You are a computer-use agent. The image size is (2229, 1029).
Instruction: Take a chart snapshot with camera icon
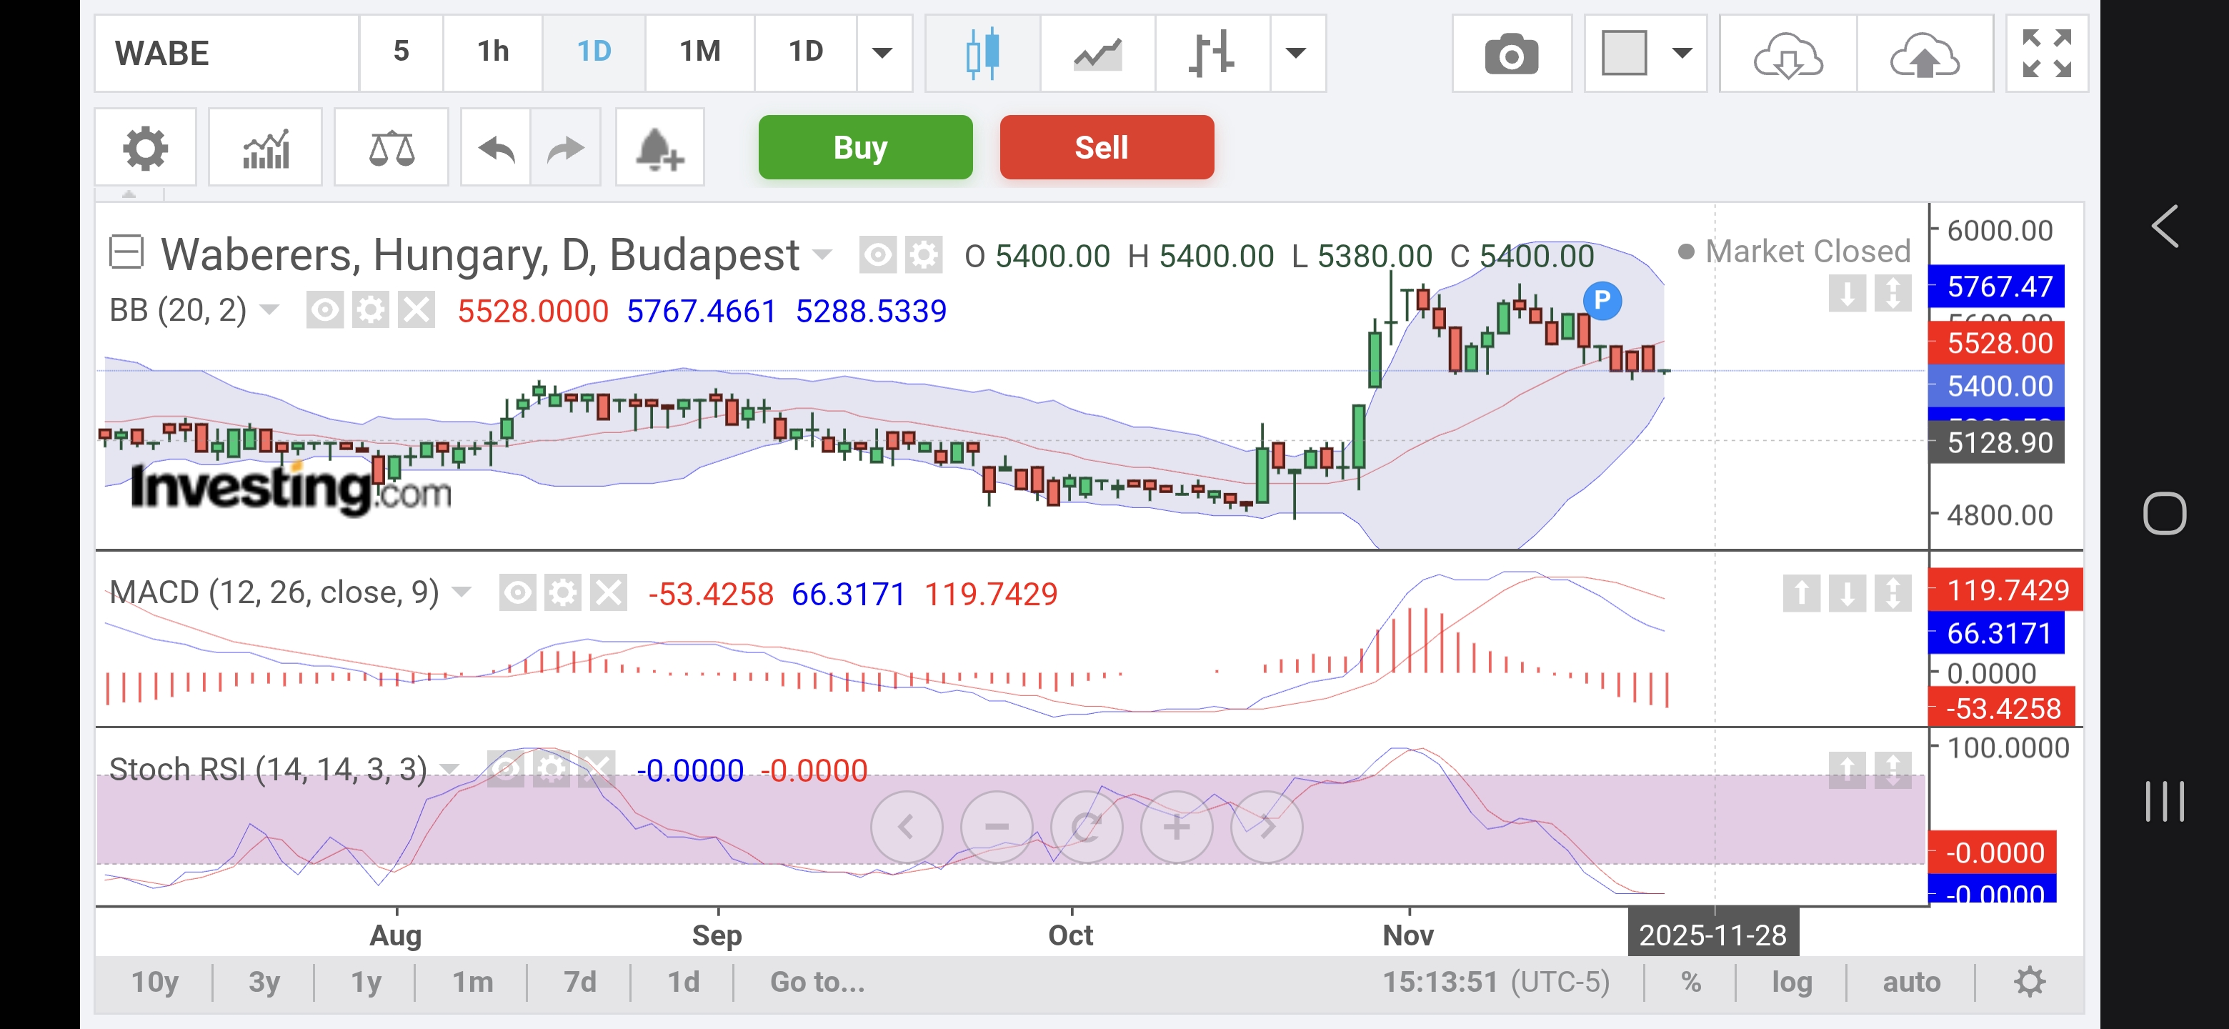point(1511,54)
